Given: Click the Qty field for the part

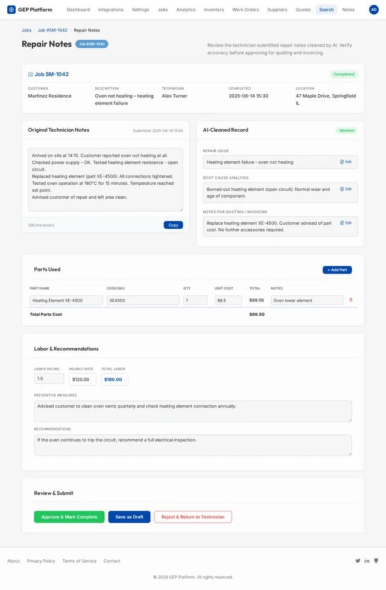Looking at the screenshot, I should [x=195, y=300].
